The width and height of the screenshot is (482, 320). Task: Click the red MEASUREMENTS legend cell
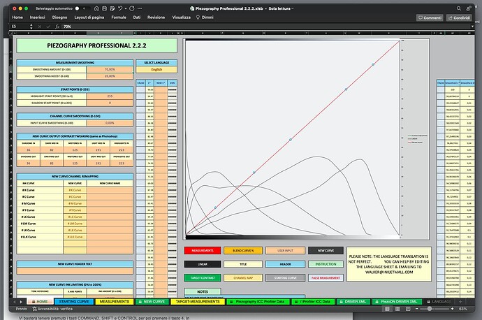(x=203, y=251)
